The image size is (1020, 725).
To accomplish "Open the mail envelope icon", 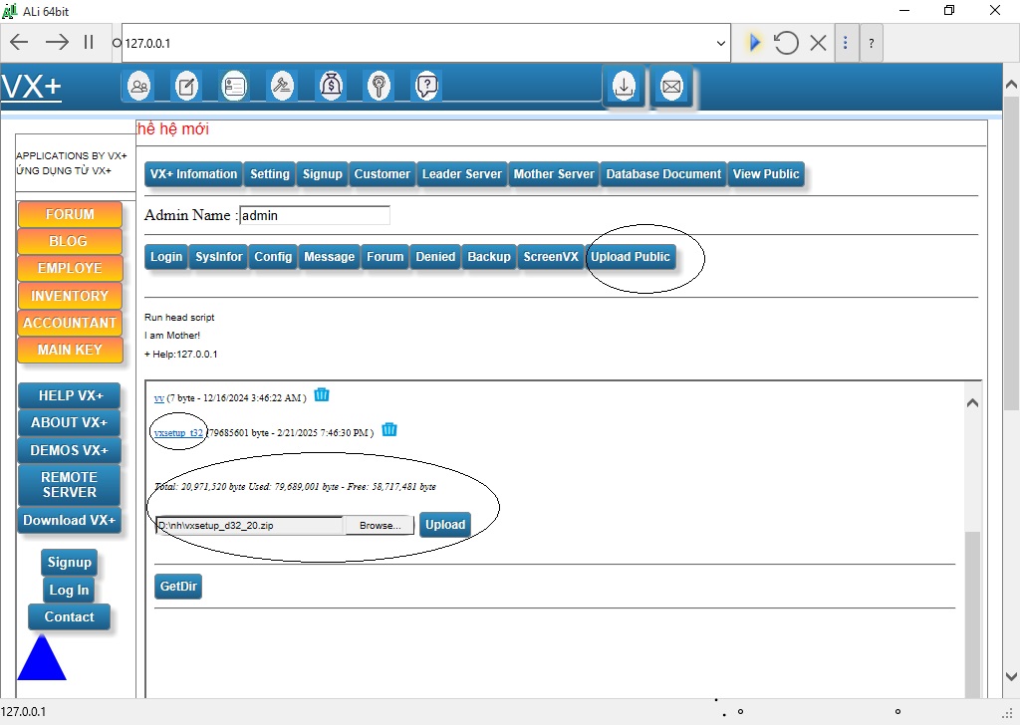I will (671, 88).
